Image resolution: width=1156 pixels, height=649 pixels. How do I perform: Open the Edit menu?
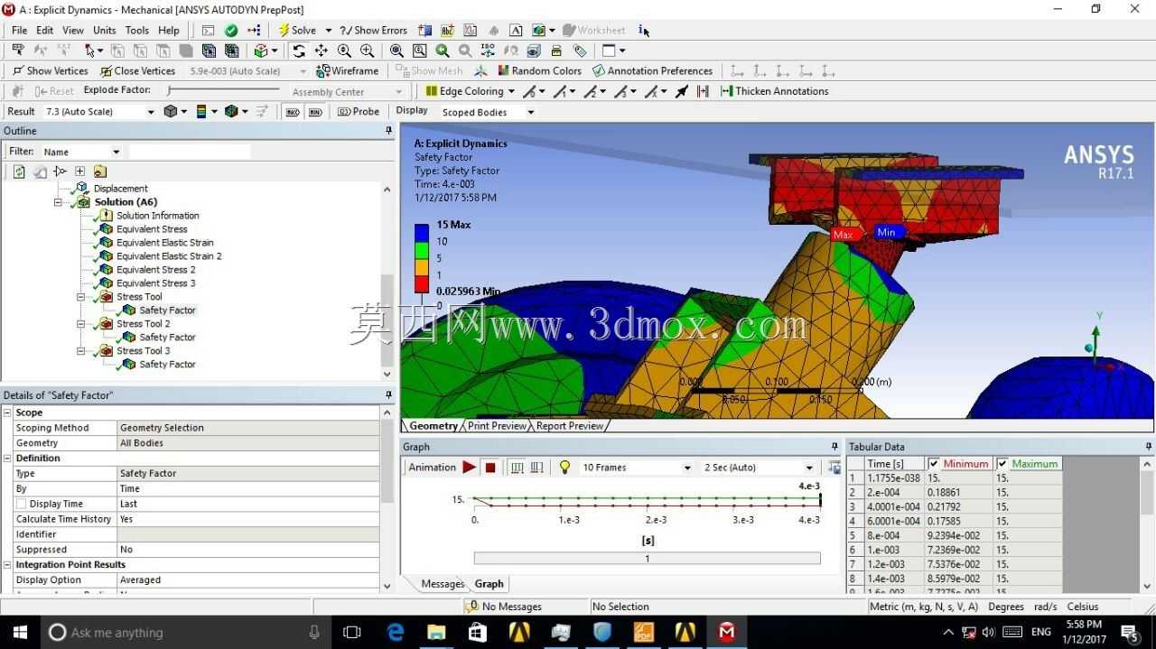click(x=45, y=30)
